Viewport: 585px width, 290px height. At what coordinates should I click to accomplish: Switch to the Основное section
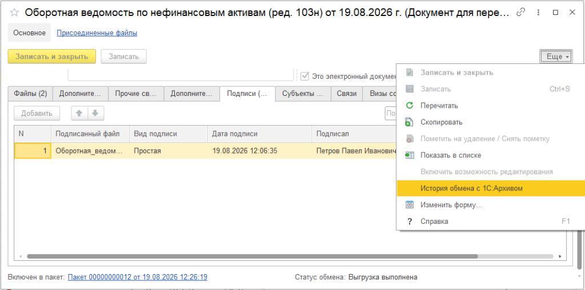[x=30, y=33]
